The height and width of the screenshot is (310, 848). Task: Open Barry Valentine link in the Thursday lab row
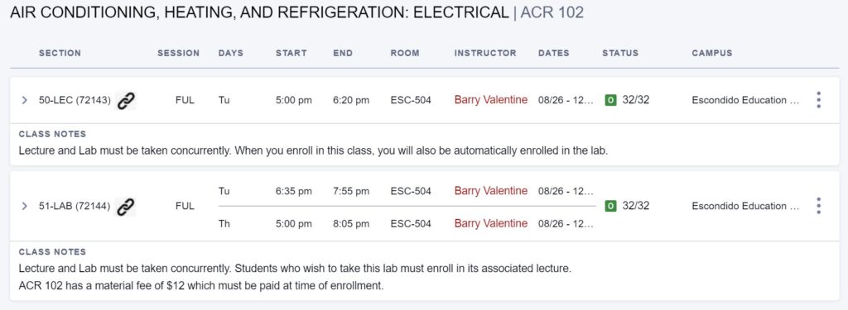tap(490, 223)
